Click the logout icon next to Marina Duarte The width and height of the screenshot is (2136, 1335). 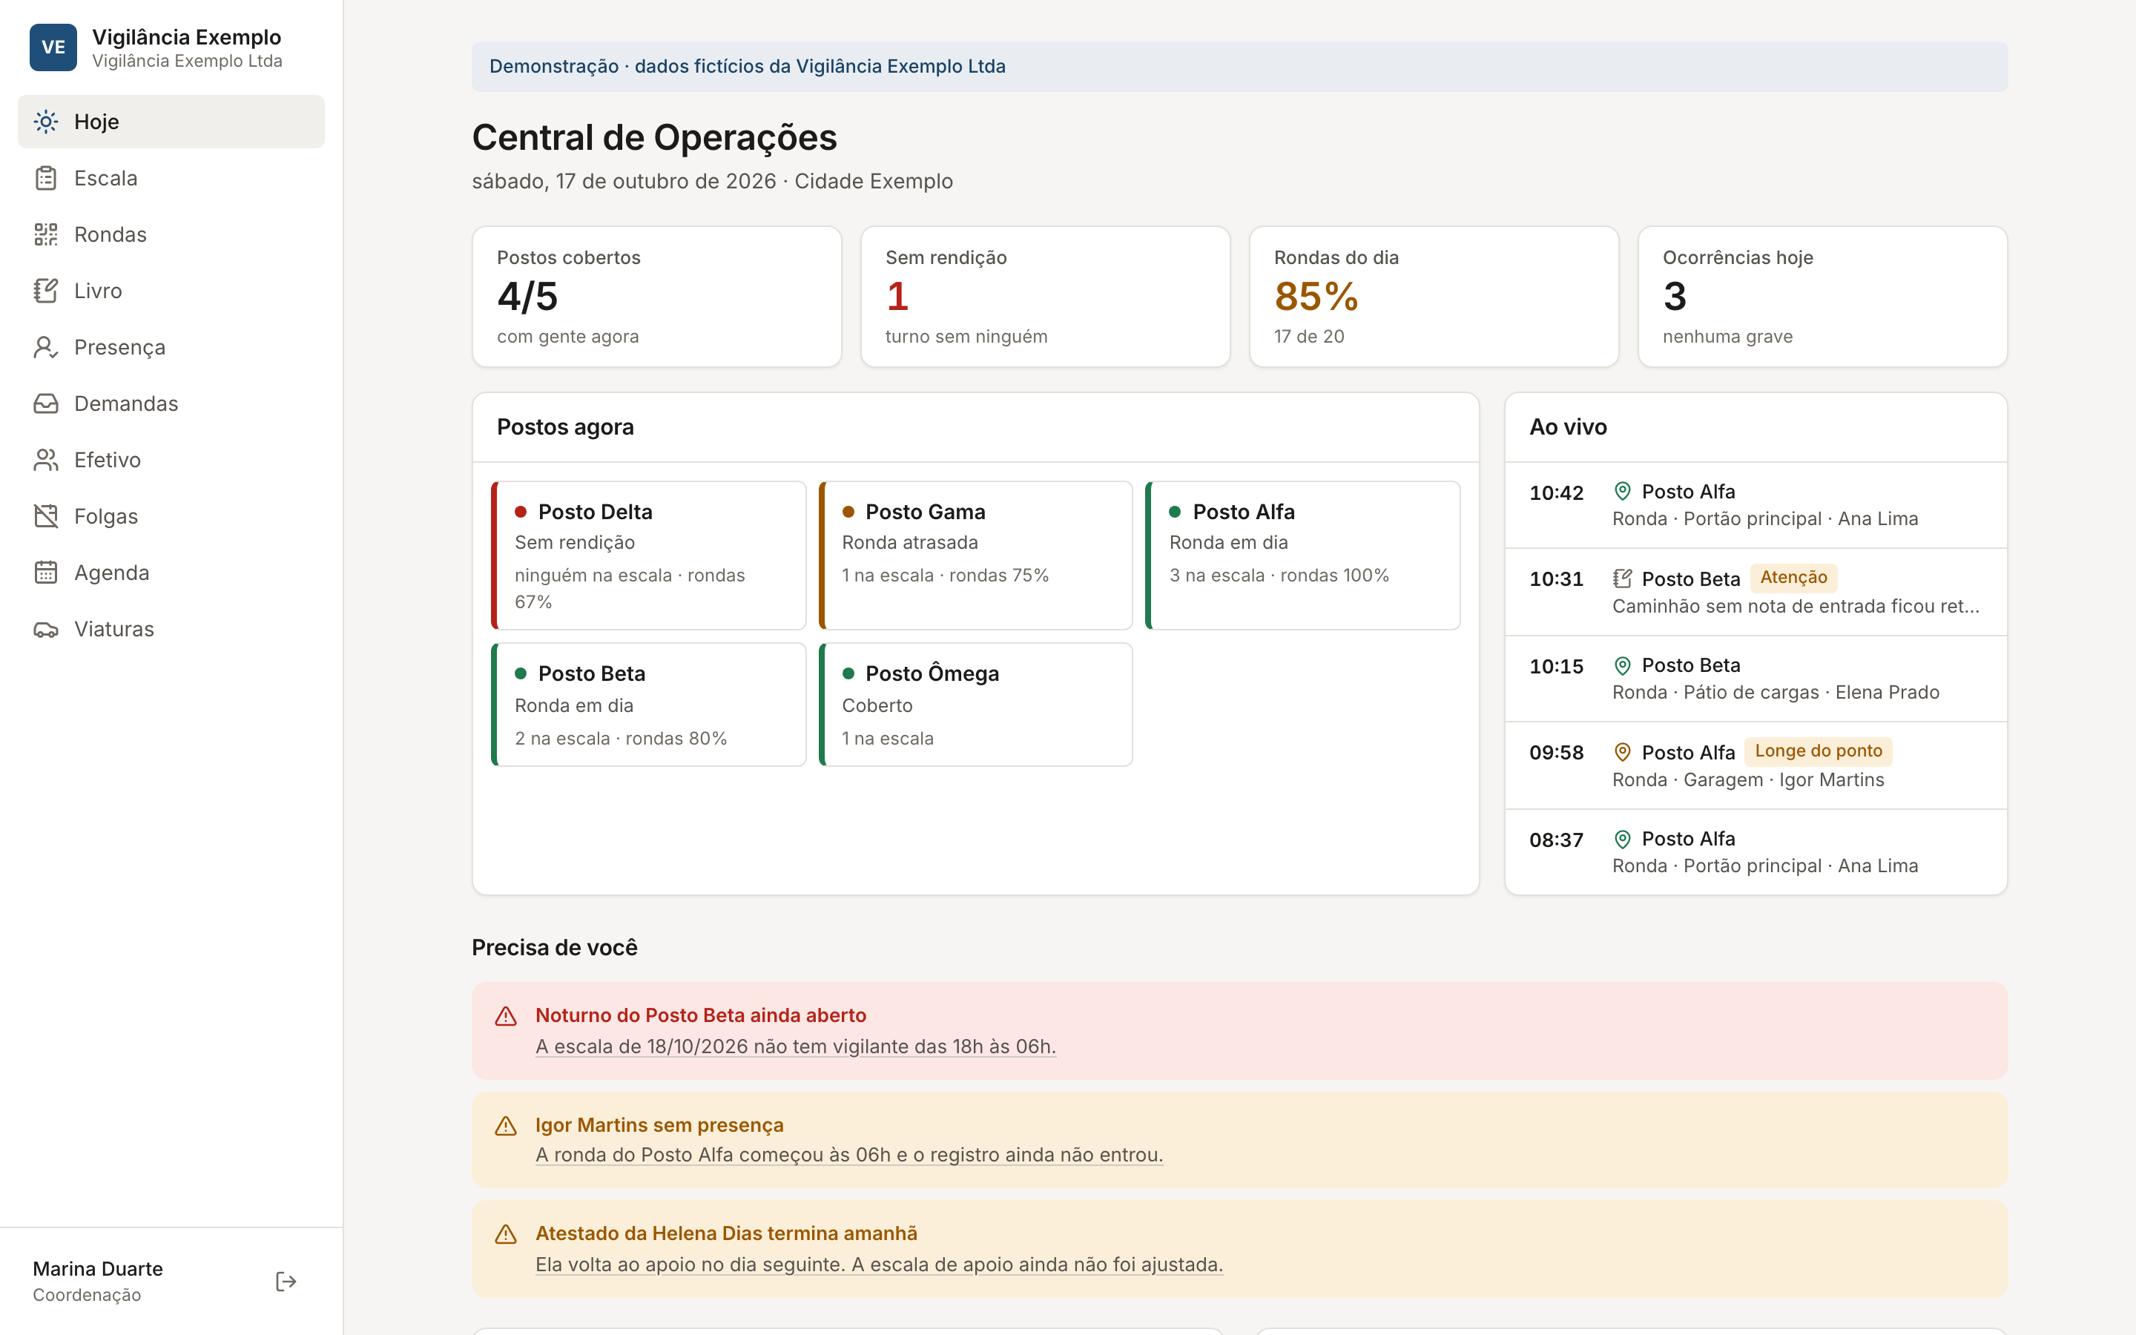286,1281
